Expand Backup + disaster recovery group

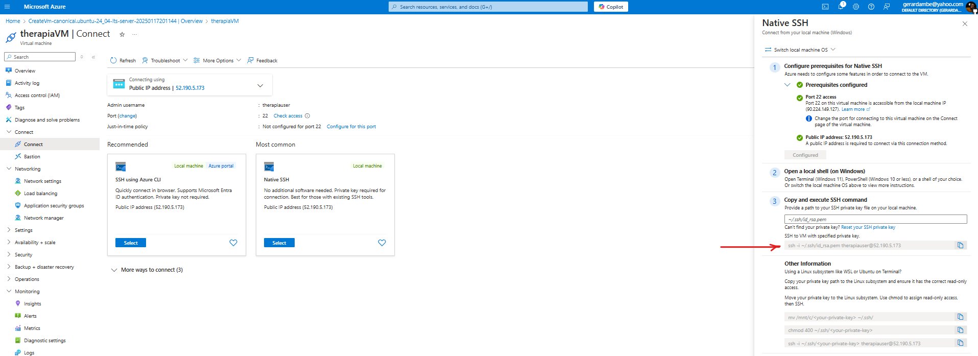[x=9, y=267]
